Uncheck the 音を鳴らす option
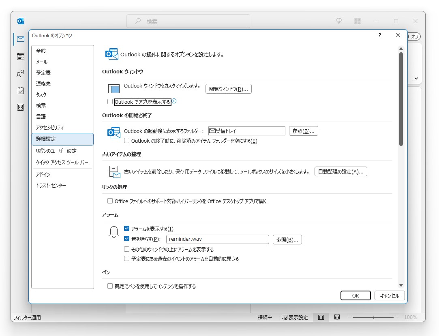 (x=126, y=239)
